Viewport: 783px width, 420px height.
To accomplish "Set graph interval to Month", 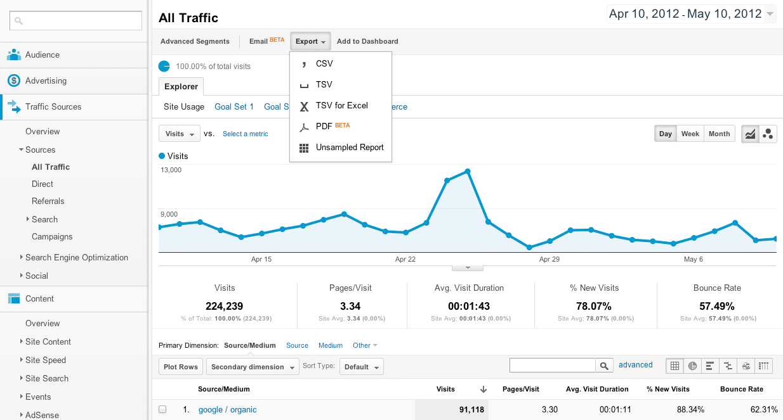I will pyautogui.click(x=719, y=134).
